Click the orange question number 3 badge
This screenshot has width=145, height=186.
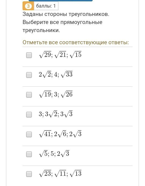(28, 6)
